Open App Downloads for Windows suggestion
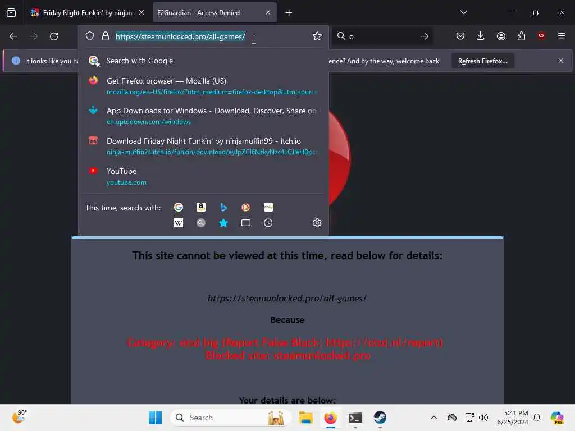This screenshot has width=575, height=431. pyautogui.click(x=203, y=116)
